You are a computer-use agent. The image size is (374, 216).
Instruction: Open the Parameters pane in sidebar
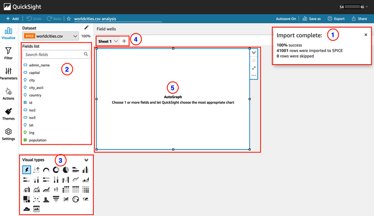pos(8,74)
